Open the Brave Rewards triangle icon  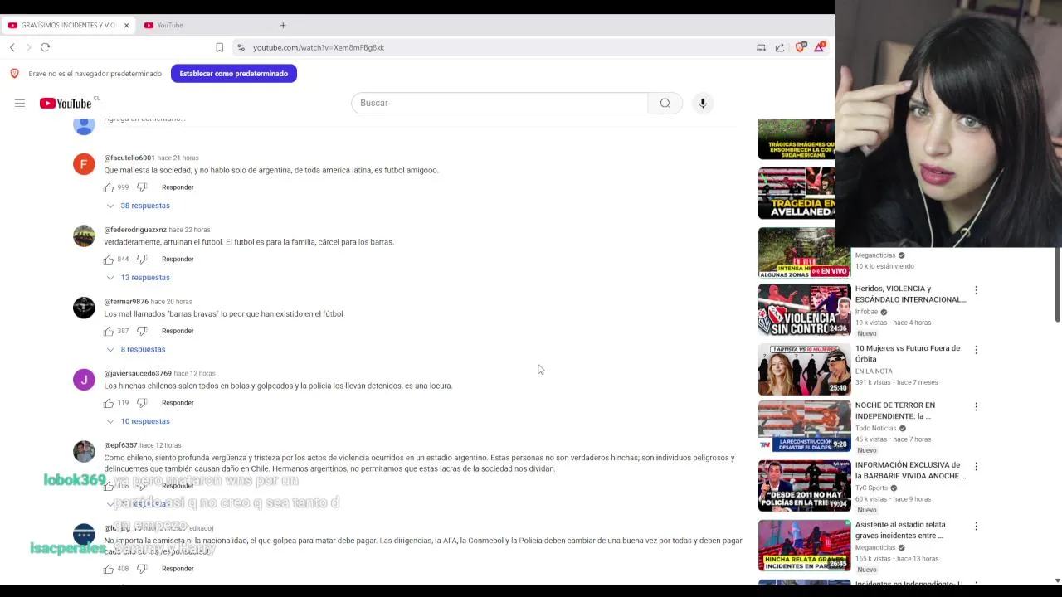[819, 47]
